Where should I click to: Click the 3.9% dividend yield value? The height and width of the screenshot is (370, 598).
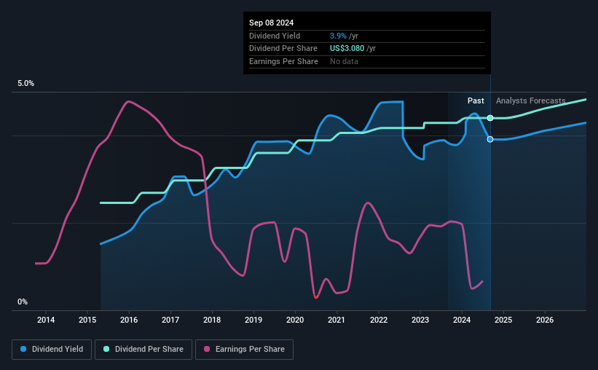[338, 36]
